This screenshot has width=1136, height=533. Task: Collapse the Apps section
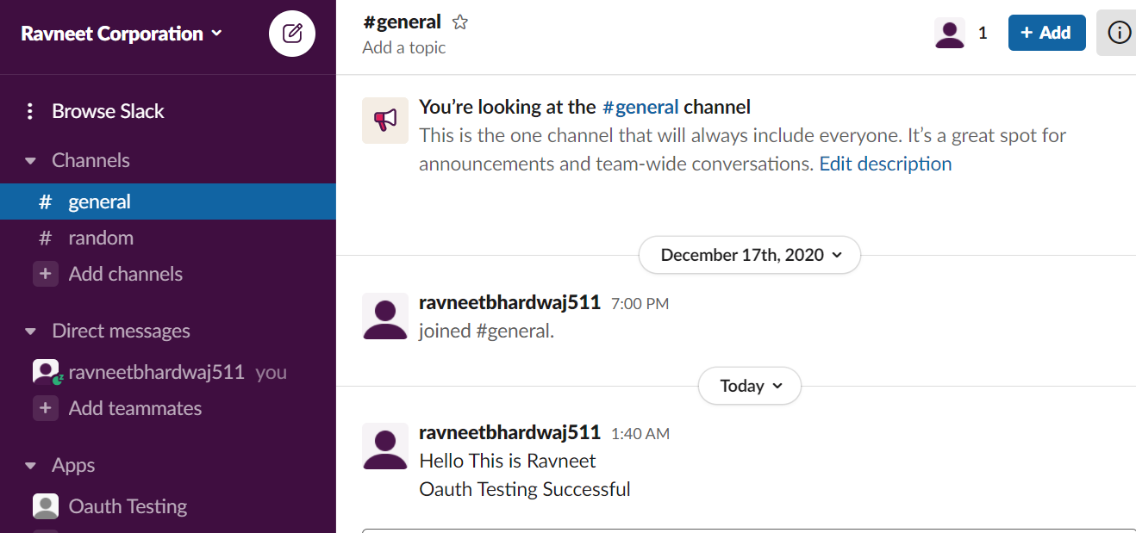click(x=31, y=466)
